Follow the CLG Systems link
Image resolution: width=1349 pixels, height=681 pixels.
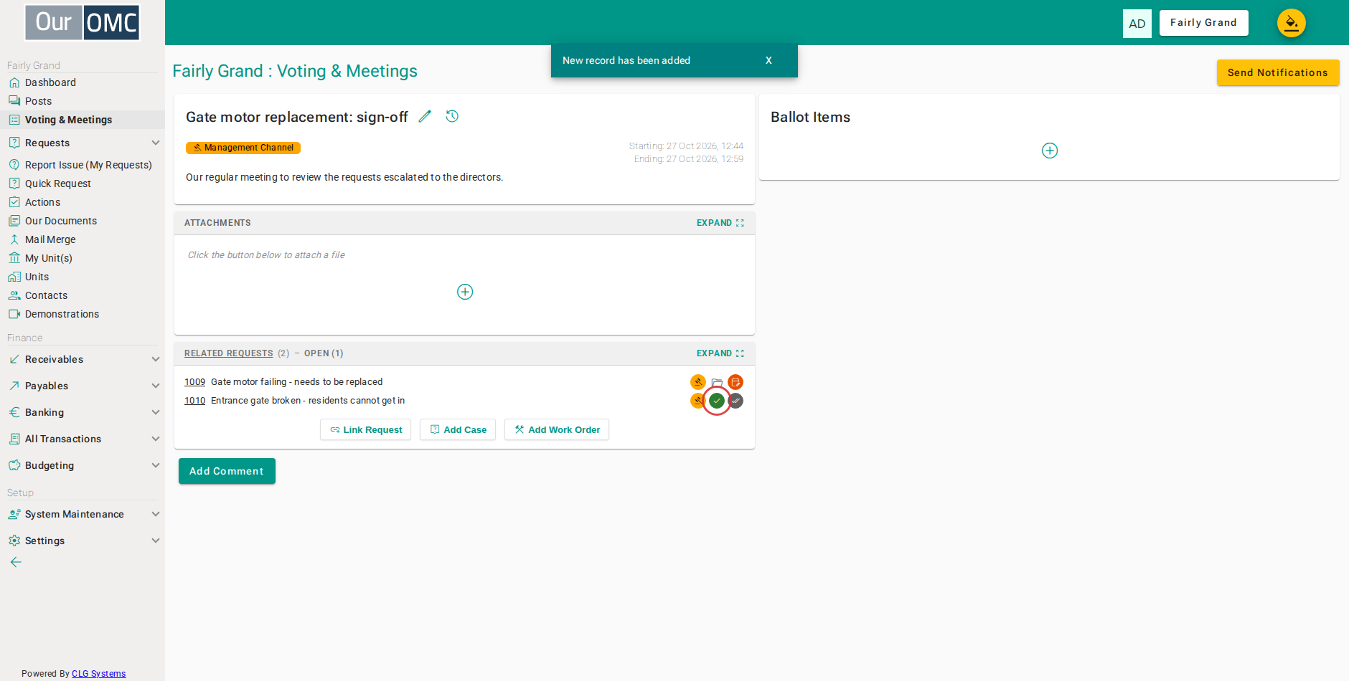[98, 674]
